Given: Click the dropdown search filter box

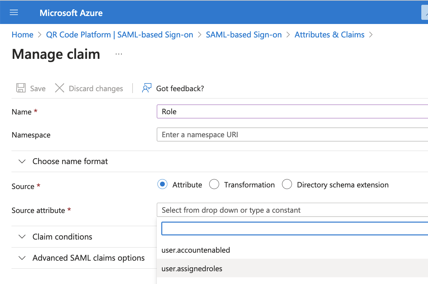Looking at the screenshot, I should pos(294,228).
